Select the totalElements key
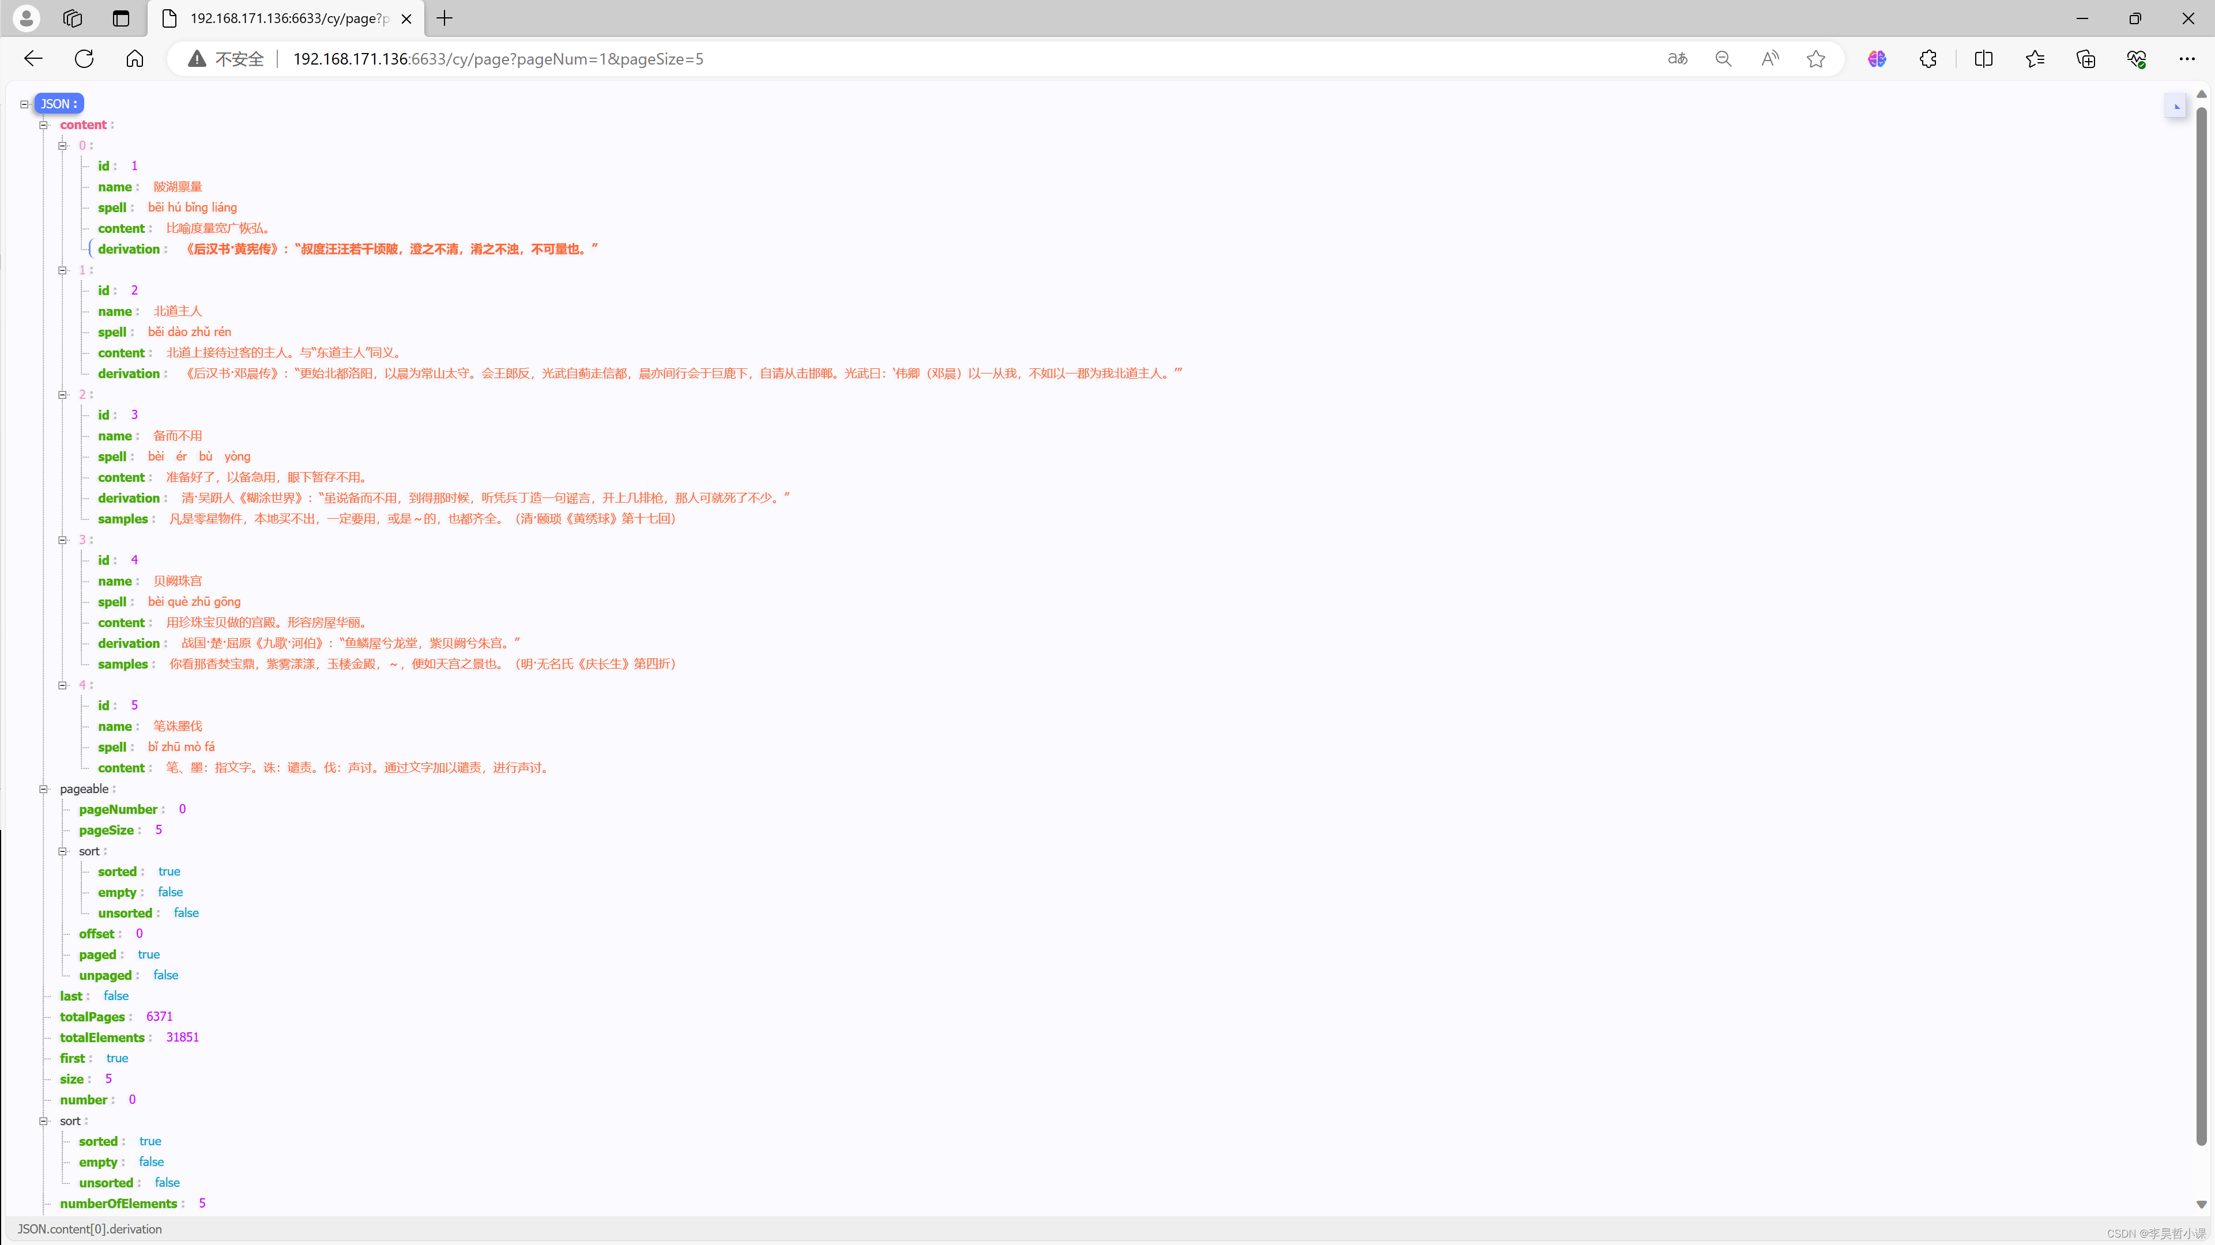This screenshot has height=1245, width=2215. (102, 1037)
